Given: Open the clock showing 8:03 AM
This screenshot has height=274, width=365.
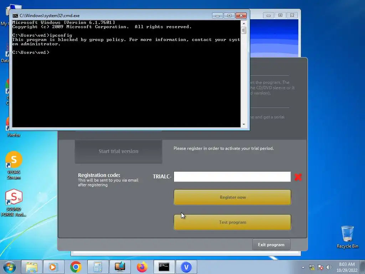Looking at the screenshot, I should pos(347,267).
